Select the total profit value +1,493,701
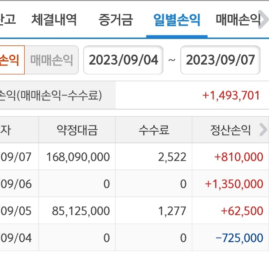 click(231, 95)
